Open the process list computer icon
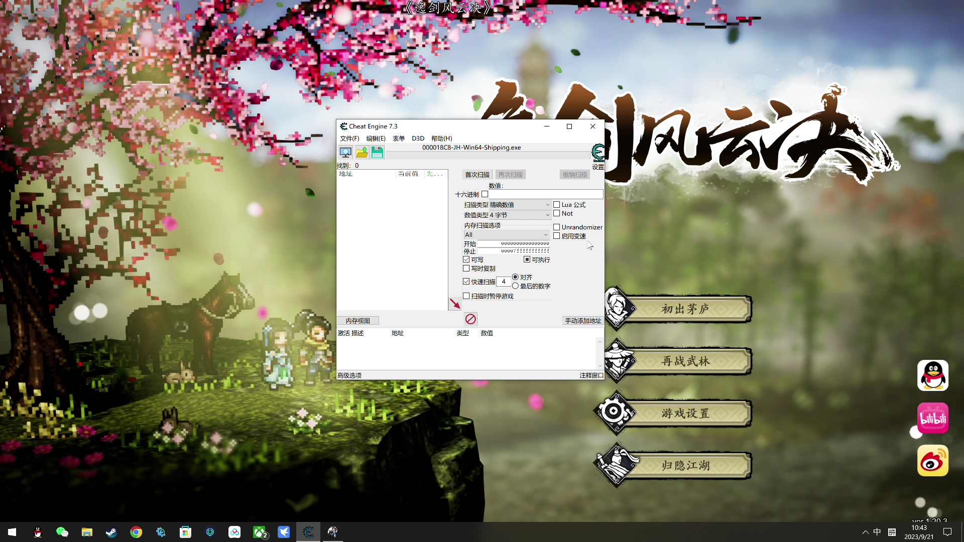The height and width of the screenshot is (542, 964). coord(345,152)
